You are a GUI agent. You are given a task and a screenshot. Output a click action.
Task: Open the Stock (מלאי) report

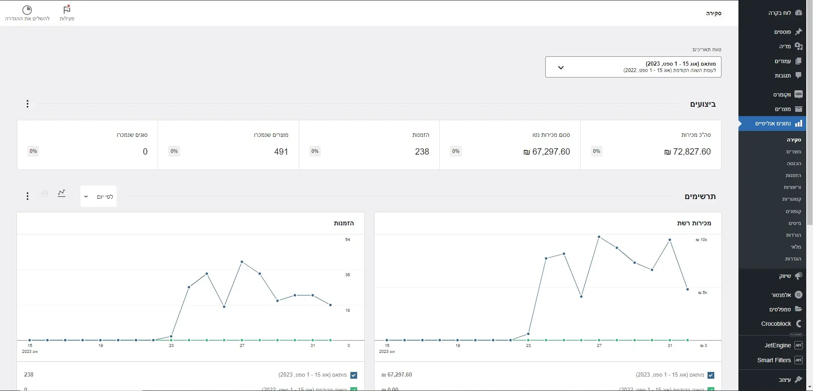796,247
